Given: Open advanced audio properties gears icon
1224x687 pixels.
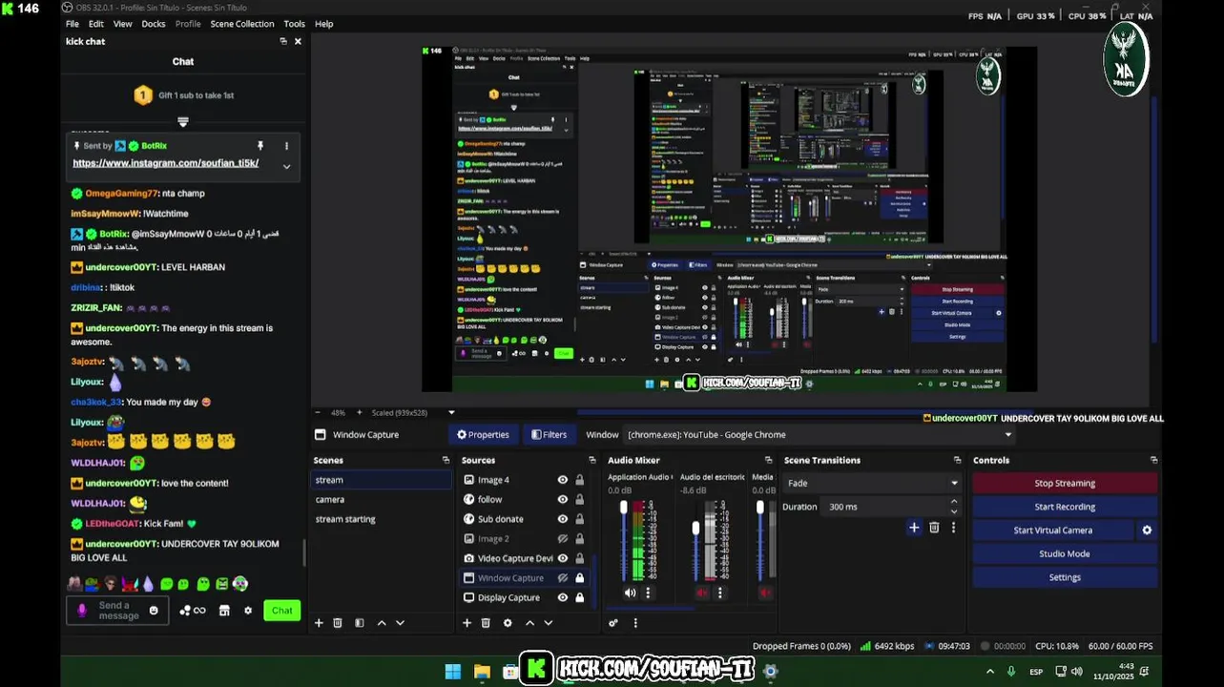Looking at the screenshot, I should tap(613, 623).
